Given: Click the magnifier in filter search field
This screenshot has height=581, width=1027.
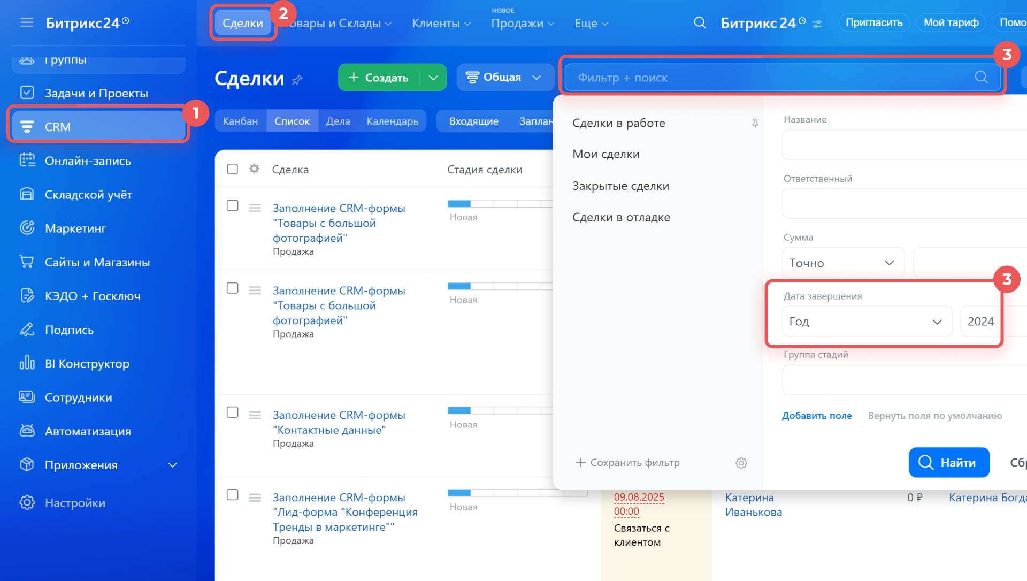Looking at the screenshot, I should [x=981, y=78].
